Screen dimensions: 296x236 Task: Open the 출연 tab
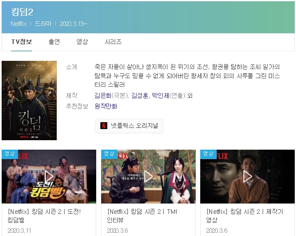[54, 42]
